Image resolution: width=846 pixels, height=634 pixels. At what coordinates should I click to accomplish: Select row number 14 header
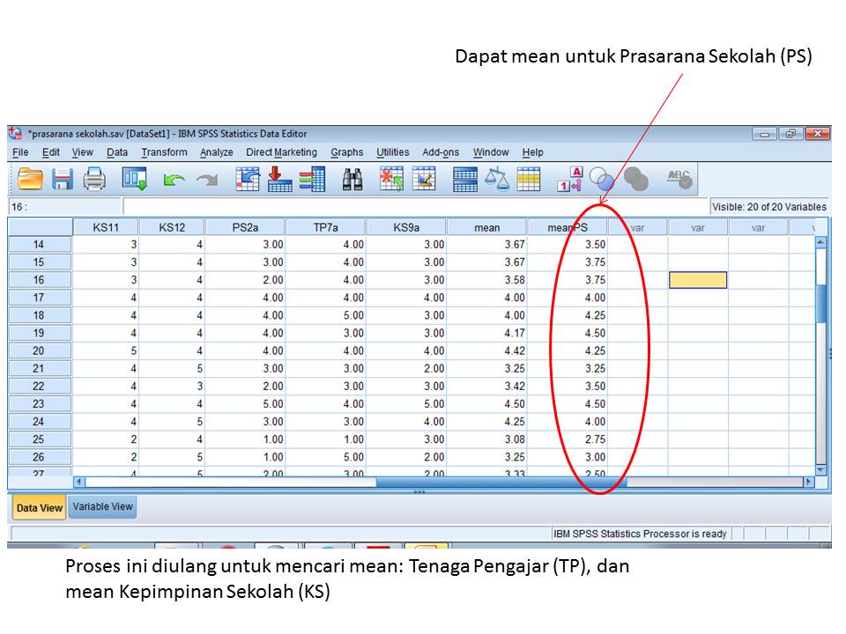tap(39, 244)
